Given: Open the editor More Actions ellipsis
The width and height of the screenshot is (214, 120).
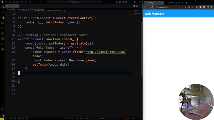Looking at the screenshot, I should point(140,6).
